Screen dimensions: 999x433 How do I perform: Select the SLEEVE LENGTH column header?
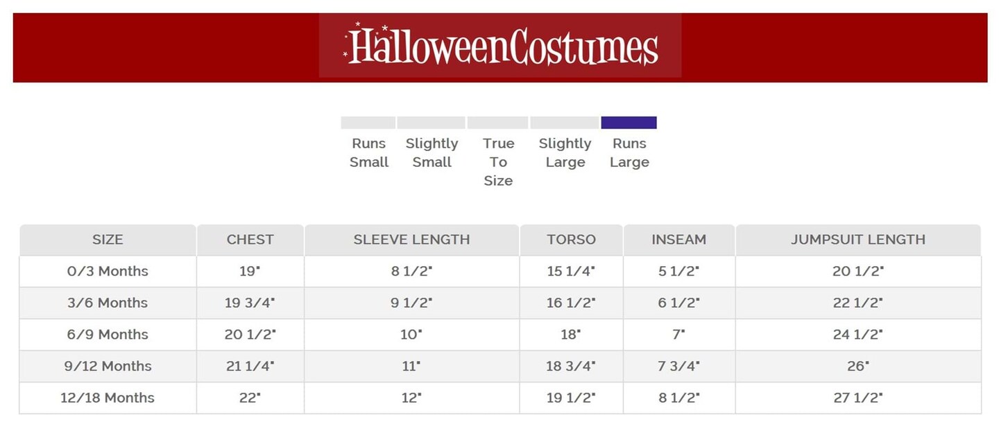coord(411,240)
